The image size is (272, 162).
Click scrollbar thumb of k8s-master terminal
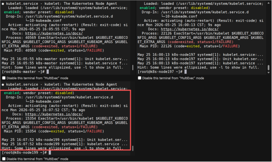(x=133, y=68)
